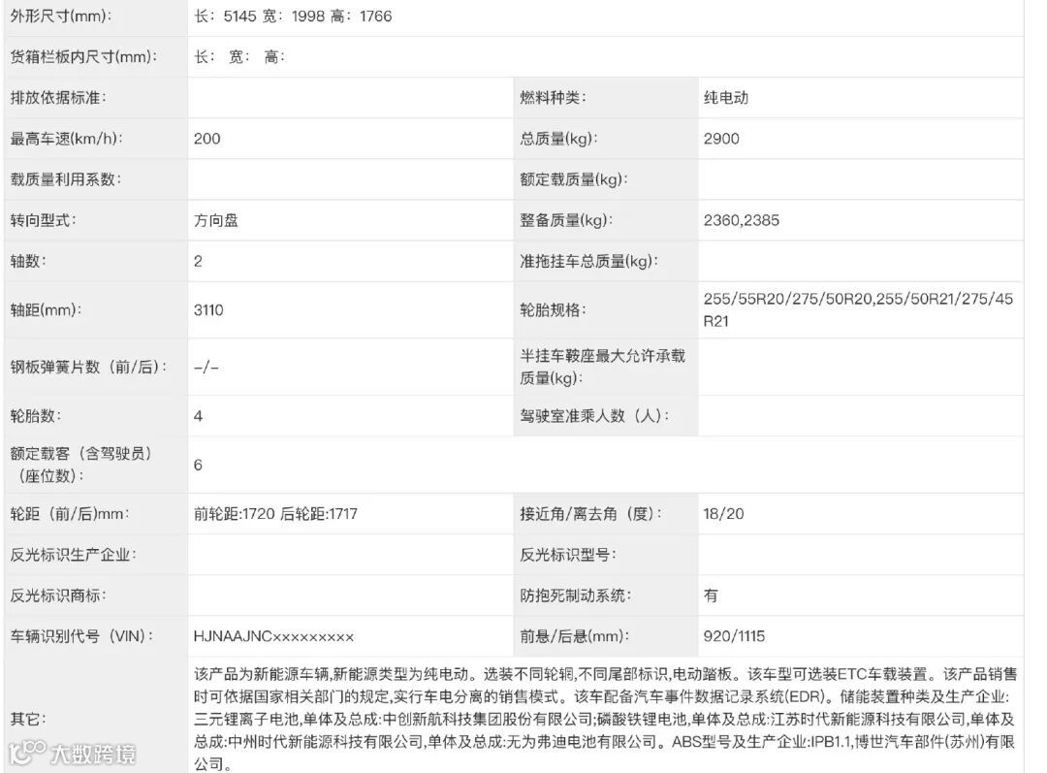Click the 反光标识型号 label
This screenshot has height=773, width=1047.
coord(568,555)
